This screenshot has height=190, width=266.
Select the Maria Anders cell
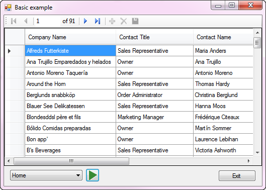(223, 51)
